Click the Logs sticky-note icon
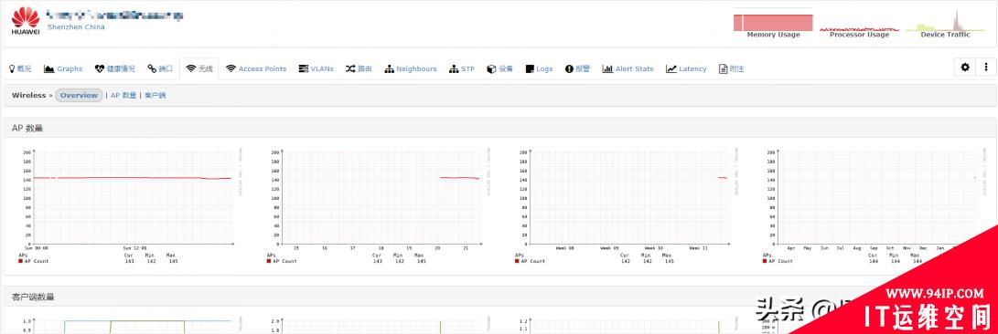 (x=530, y=68)
